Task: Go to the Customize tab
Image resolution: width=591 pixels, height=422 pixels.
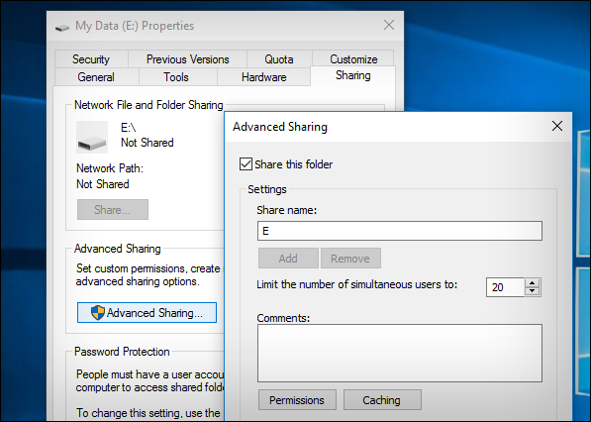Action: tap(353, 58)
